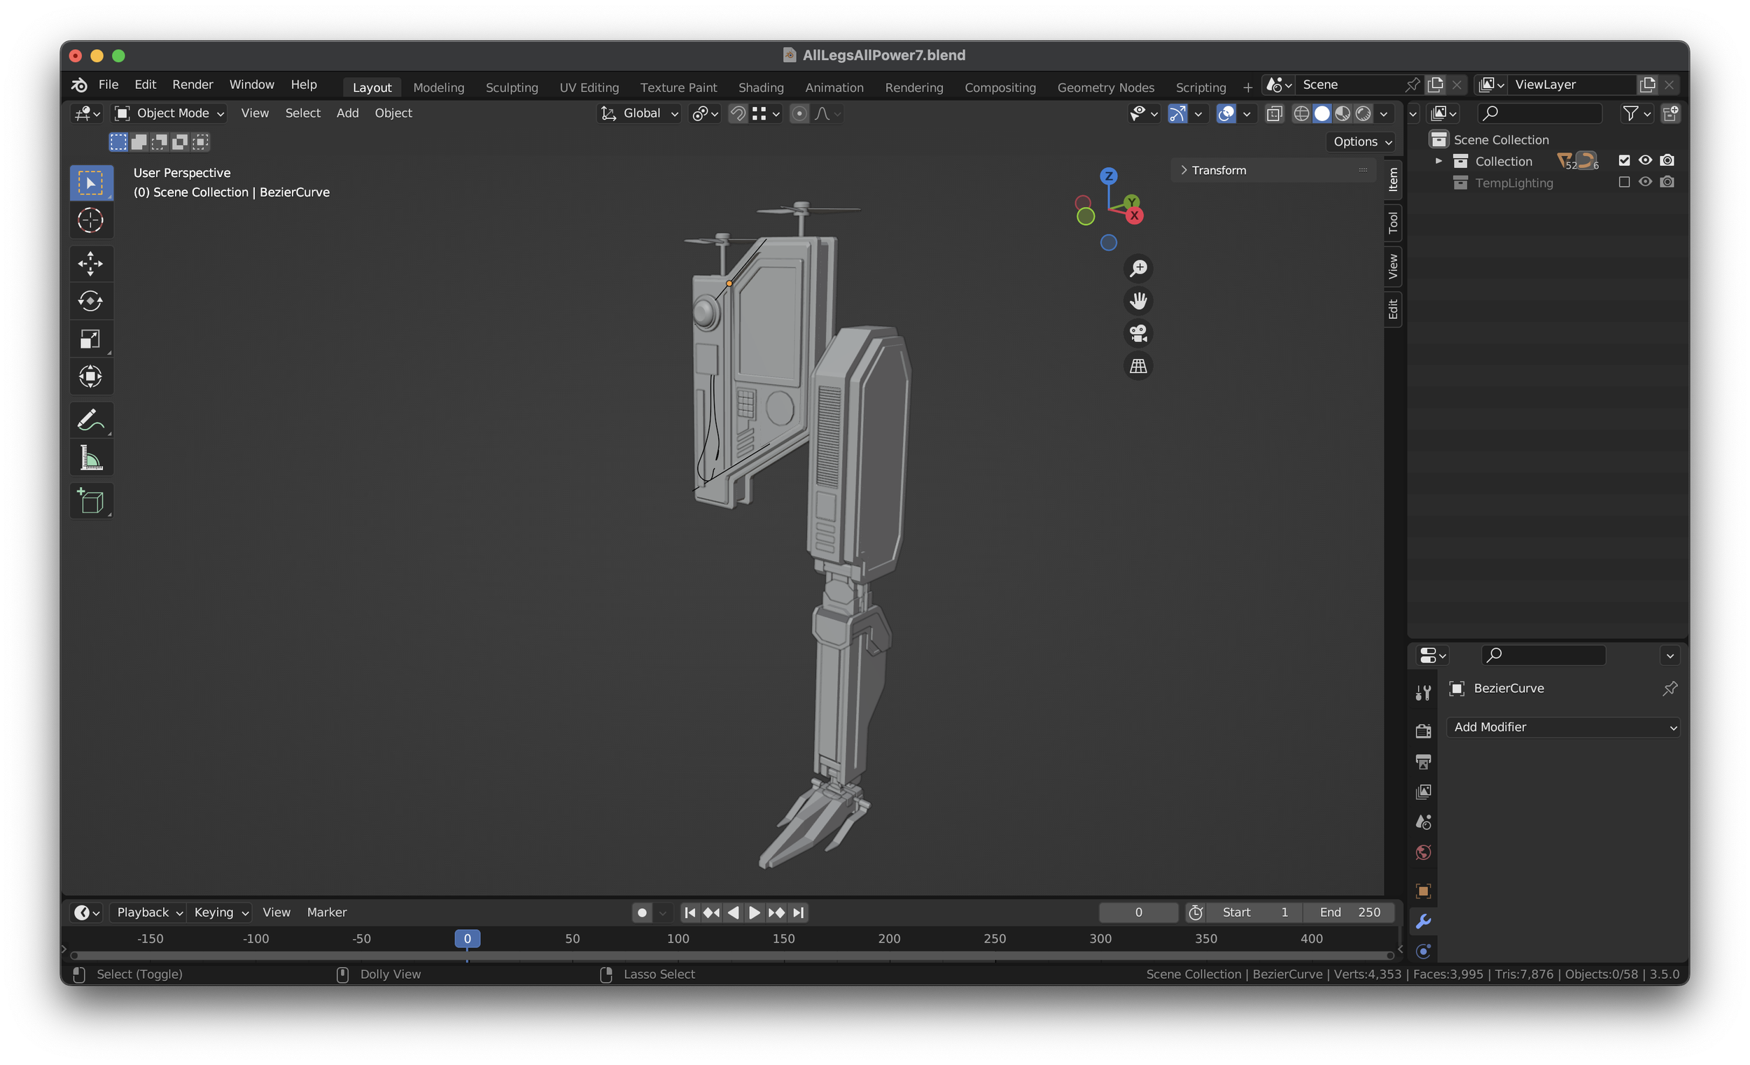1750x1065 pixels.
Task: Toggle the camera view icon
Action: click(x=1138, y=333)
